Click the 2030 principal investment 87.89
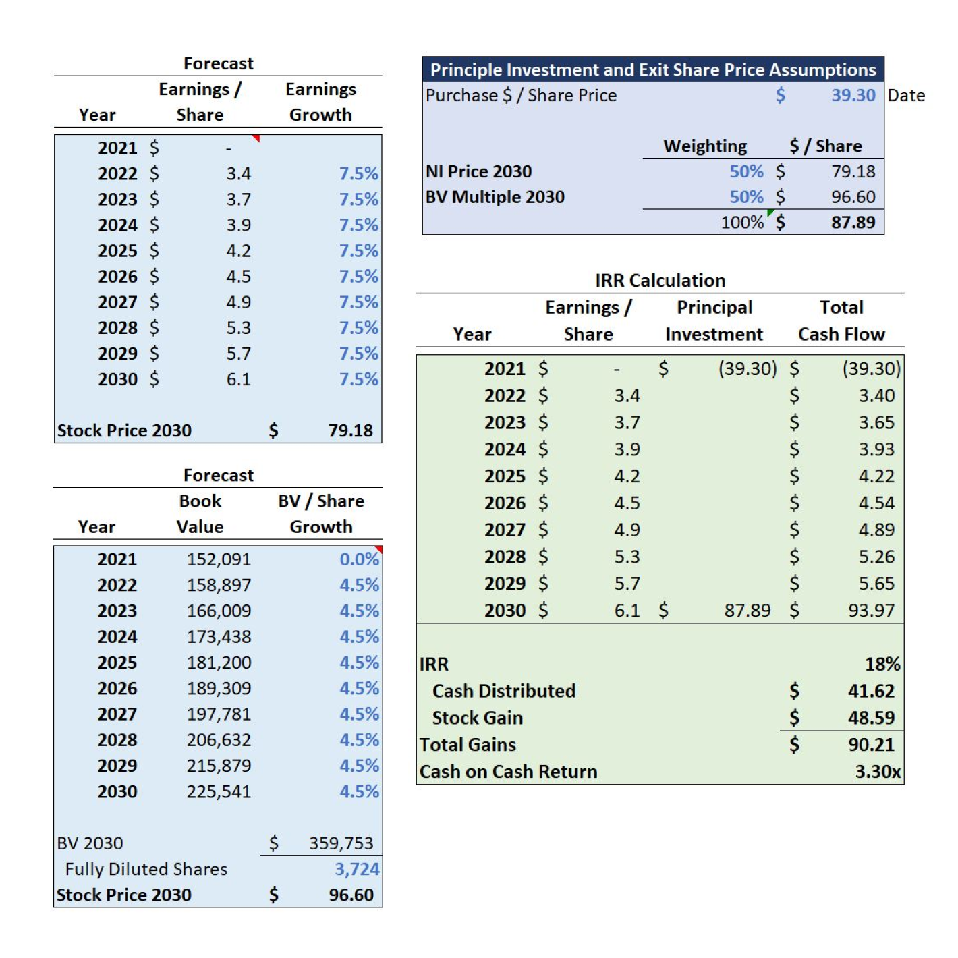Viewport: 958px width, 958px height. pyautogui.click(x=747, y=611)
